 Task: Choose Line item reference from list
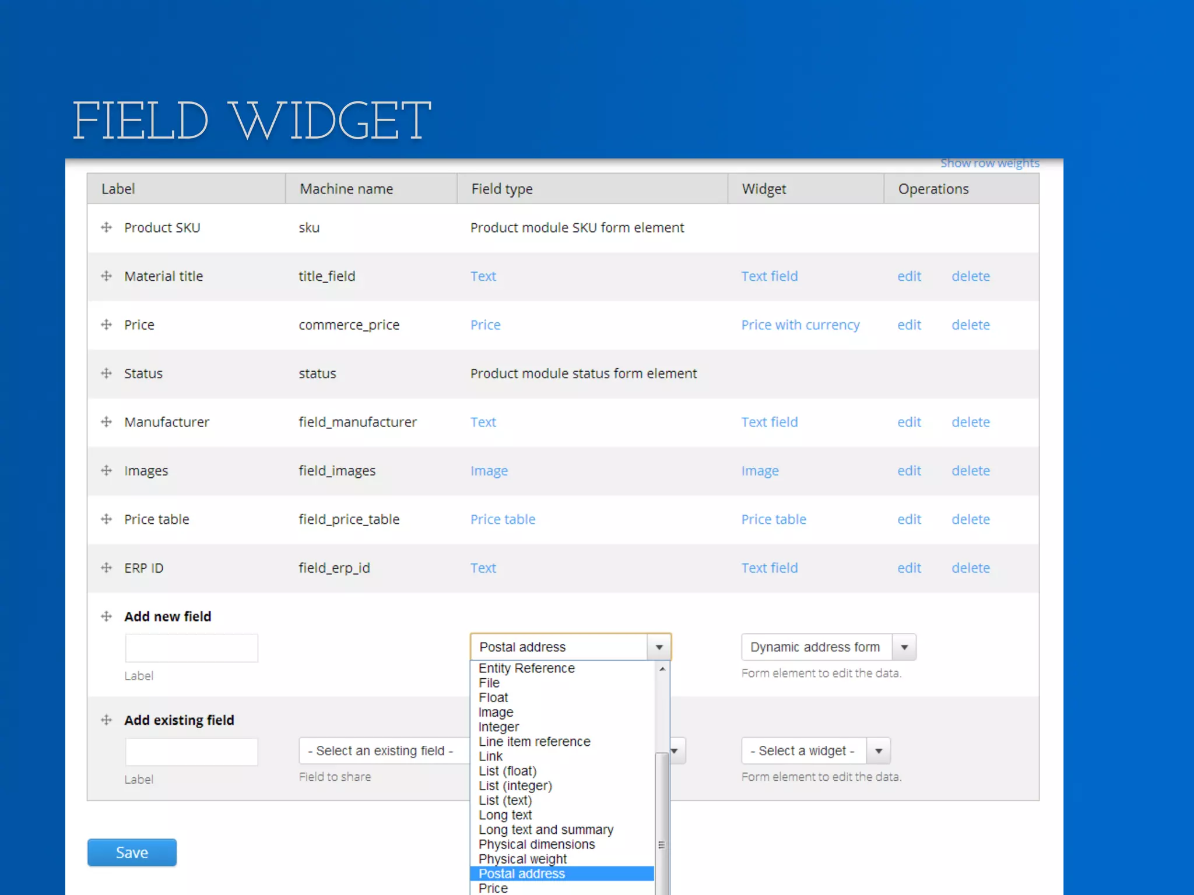(563, 742)
